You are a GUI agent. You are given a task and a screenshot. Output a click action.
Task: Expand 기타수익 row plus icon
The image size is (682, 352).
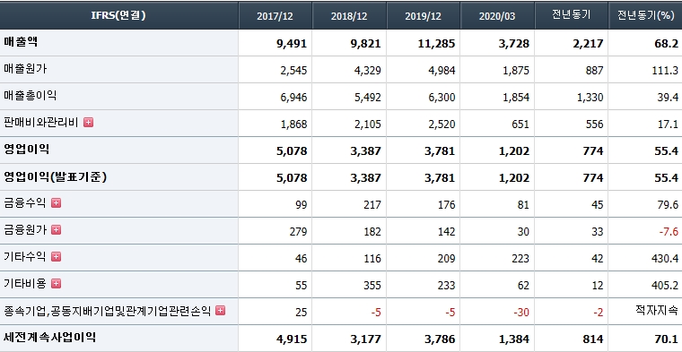point(57,256)
